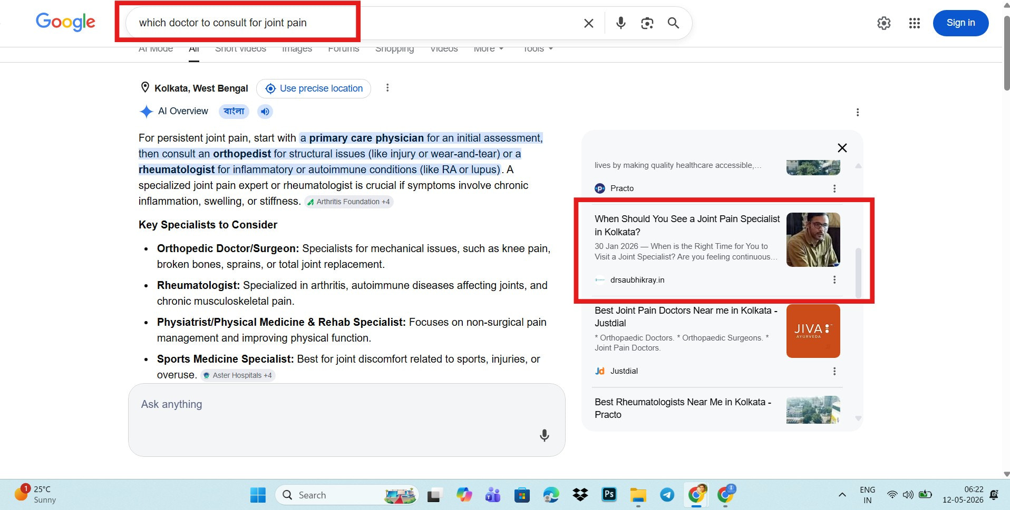Open the Joint Pain Specialist in Kolkata result
Viewport: 1010px width, 510px height.
pyautogui.click(x=687, y=225)
